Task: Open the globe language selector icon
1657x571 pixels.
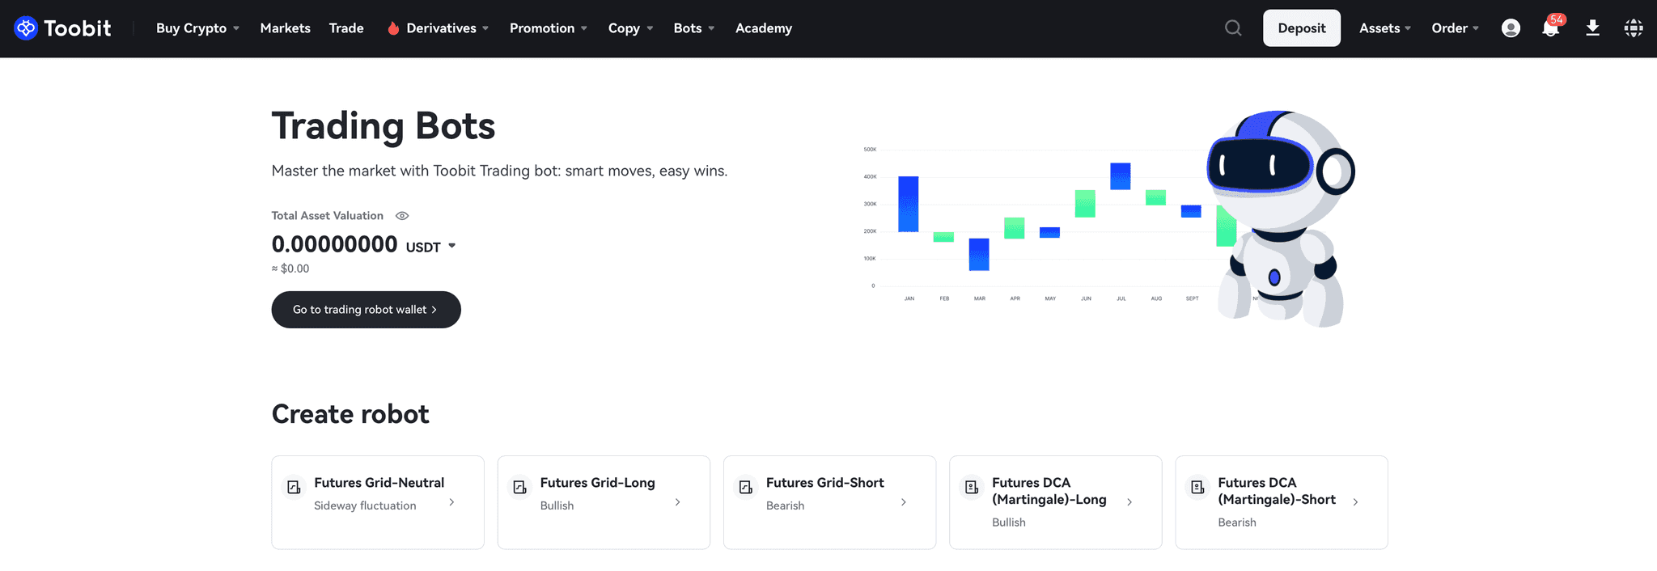Action: pos(1633,28)
